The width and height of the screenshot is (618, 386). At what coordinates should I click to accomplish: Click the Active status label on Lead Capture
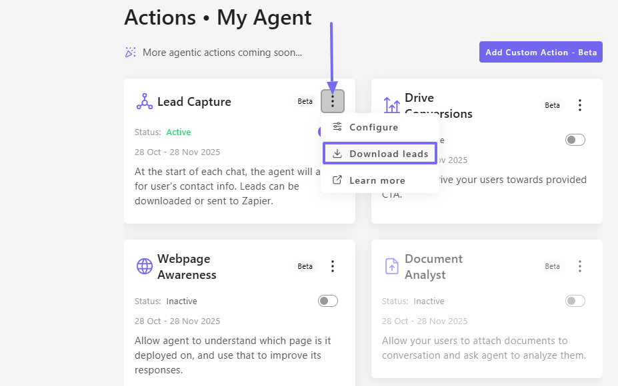(178, 132)
